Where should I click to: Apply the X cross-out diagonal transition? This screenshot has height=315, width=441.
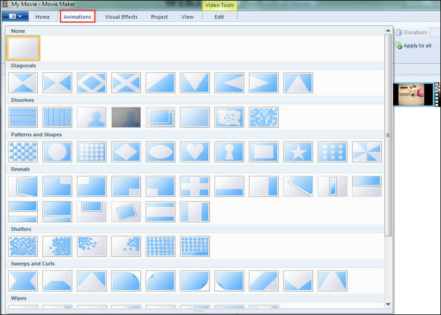click(126, 82)
